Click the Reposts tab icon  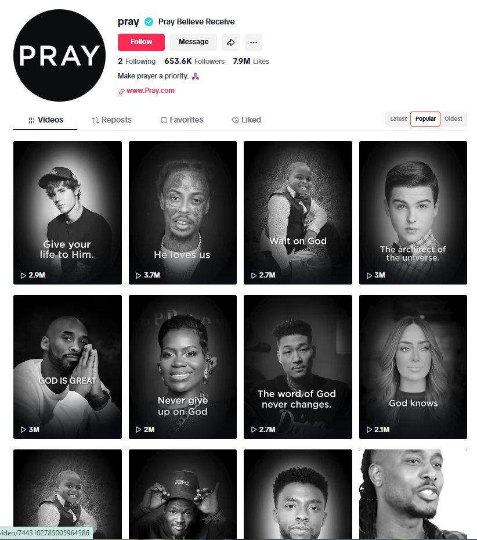(95, 120)
